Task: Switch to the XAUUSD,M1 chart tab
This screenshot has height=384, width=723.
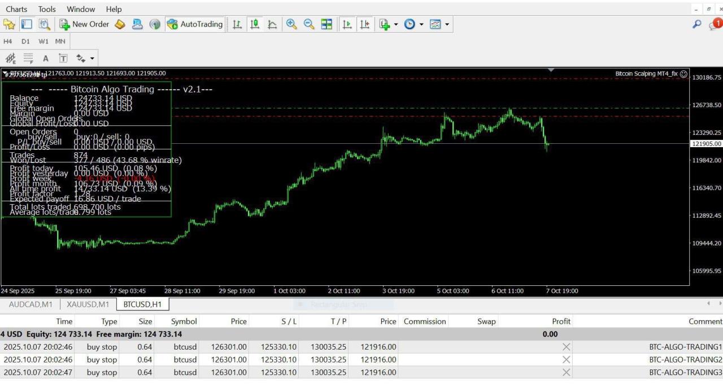Action: [88, 304]
